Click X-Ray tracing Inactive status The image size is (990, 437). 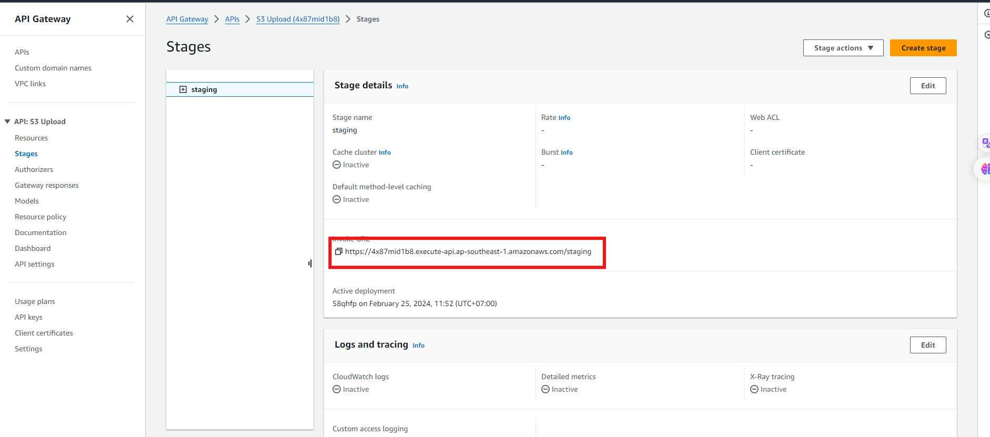pos(769,389)
